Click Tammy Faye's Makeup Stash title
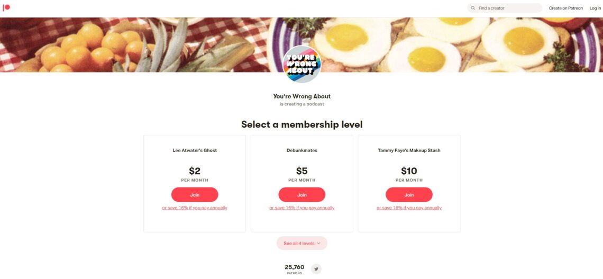Viewport: 603px width, 279px height. [x=409, y=151]
